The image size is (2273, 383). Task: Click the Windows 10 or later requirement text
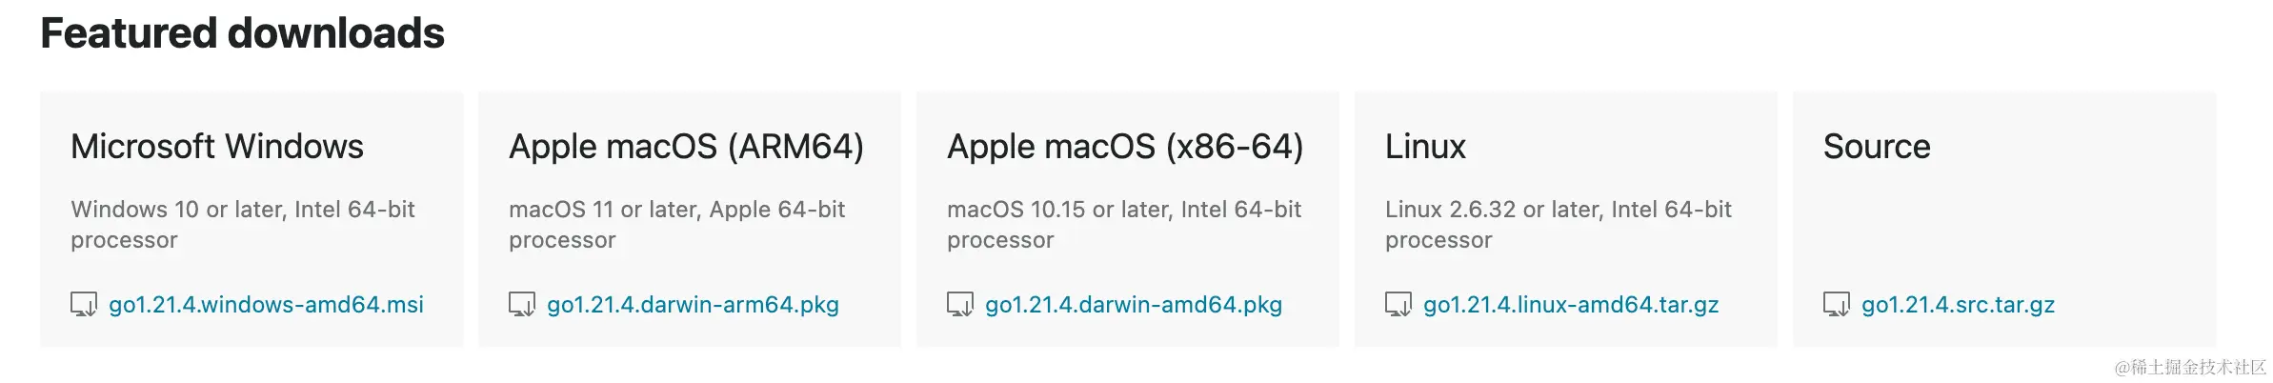pos(243,225)
